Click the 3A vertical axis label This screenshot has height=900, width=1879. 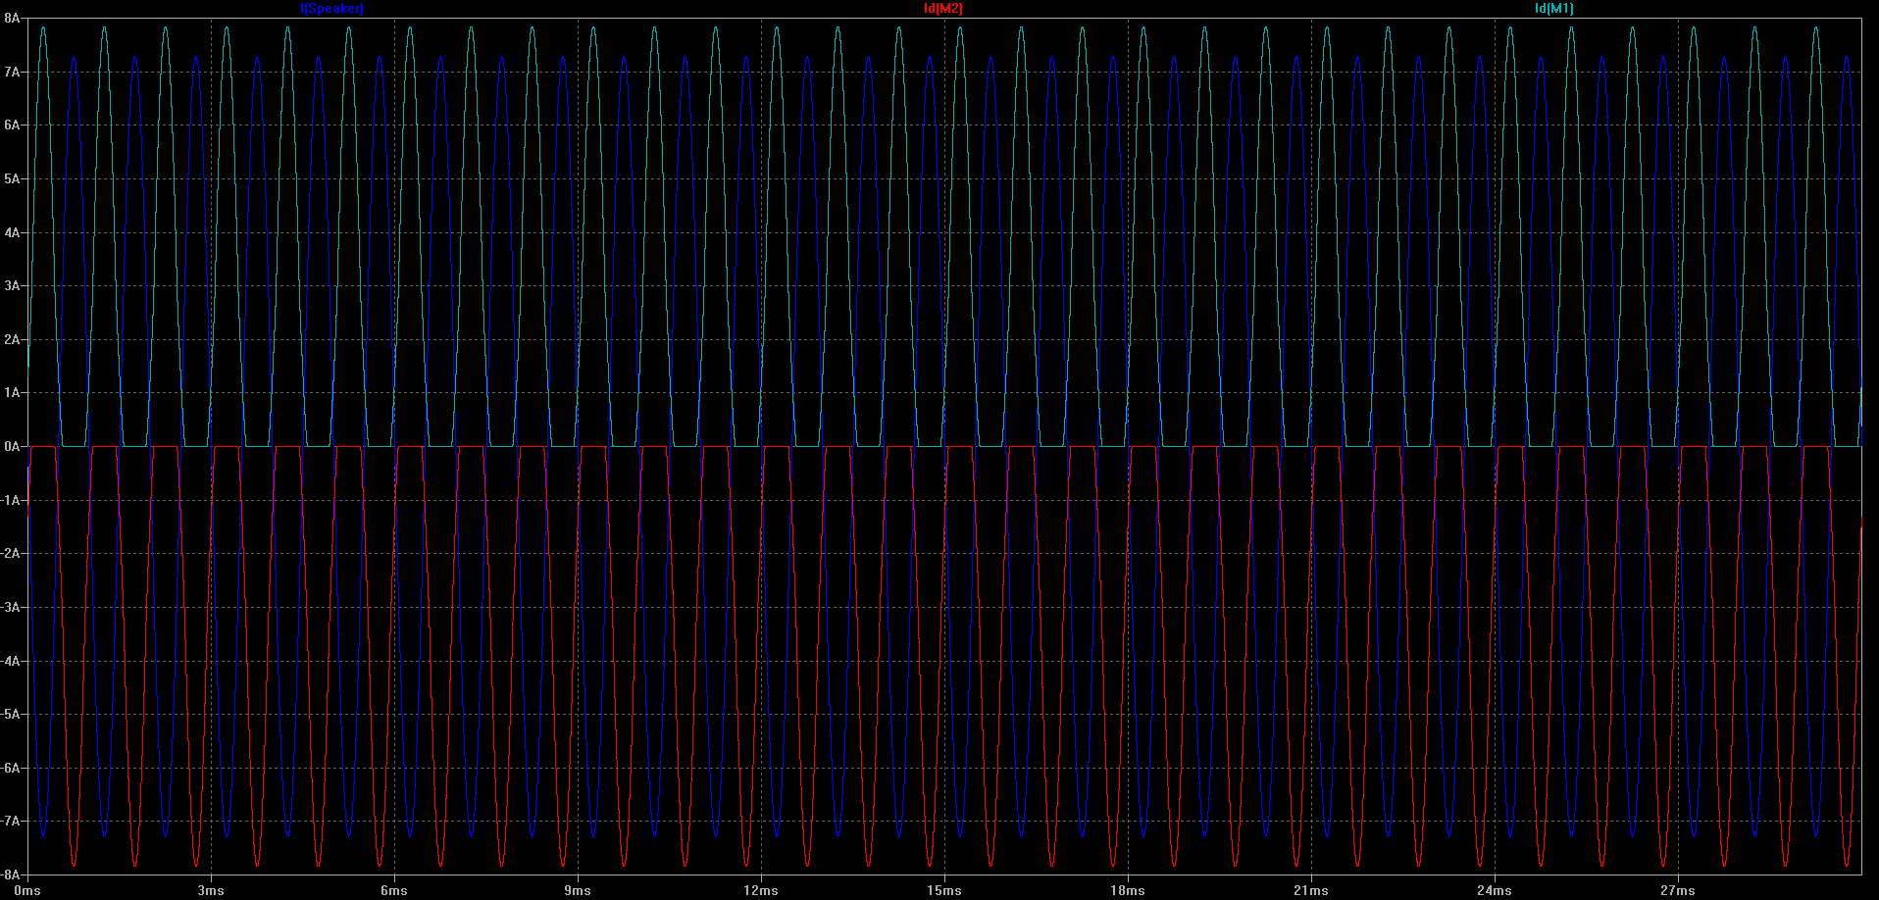pos(12,286)
